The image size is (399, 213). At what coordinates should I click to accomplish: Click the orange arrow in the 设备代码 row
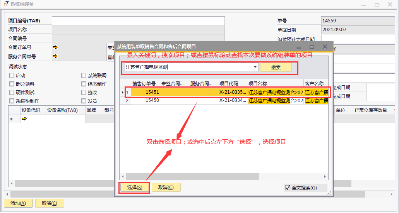pos(24,119)
